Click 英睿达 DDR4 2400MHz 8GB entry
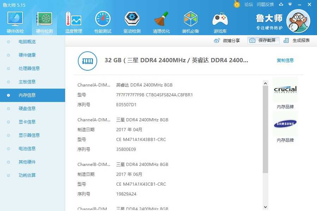This screenshot has height=211, width=317. click(144, 85)
